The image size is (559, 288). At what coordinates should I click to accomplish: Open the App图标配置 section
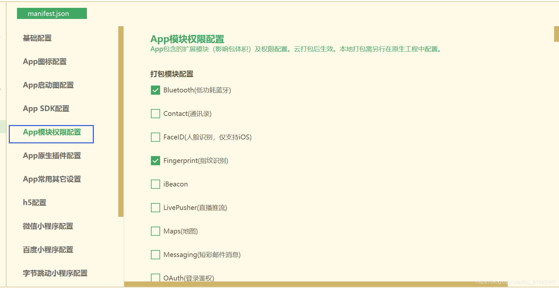(45, 62)
